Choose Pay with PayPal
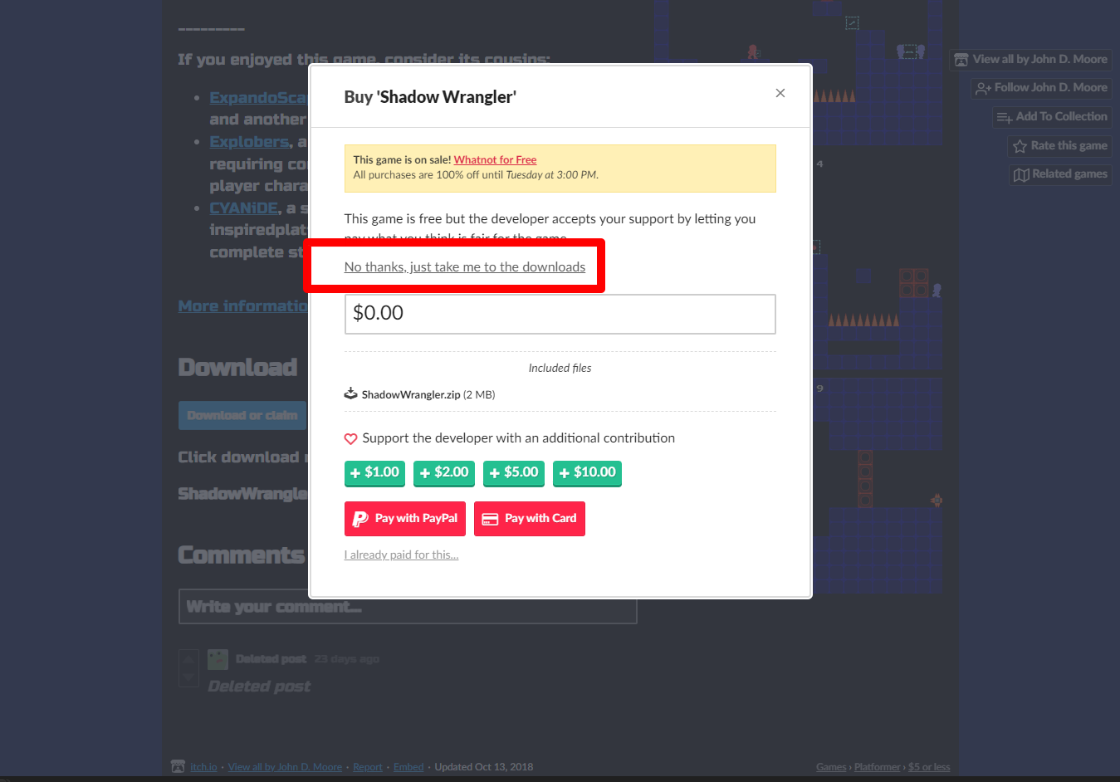This screenshot has height=782, width=1120. click(x=405, y=518)
